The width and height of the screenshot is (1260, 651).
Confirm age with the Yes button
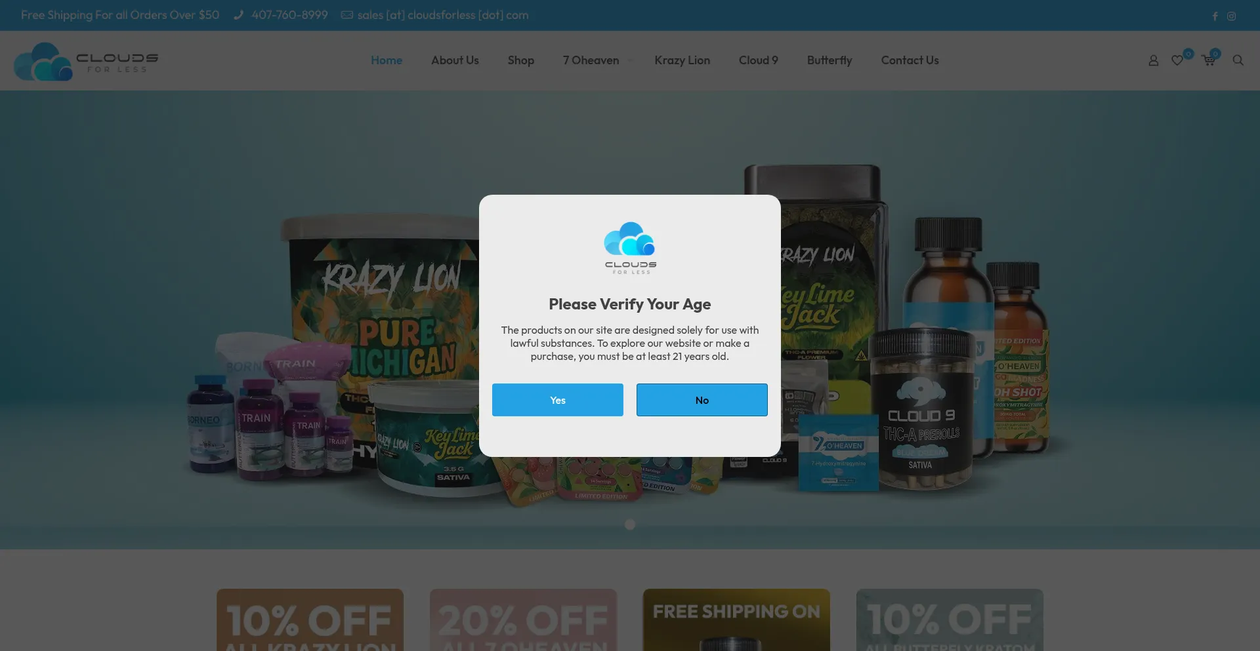[x=558, y=400]
